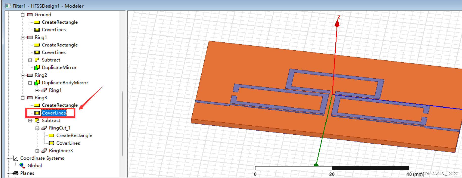Click the CreateRectangle icon under Ring1
Screen dimensions: 462x178
(37, 45)
